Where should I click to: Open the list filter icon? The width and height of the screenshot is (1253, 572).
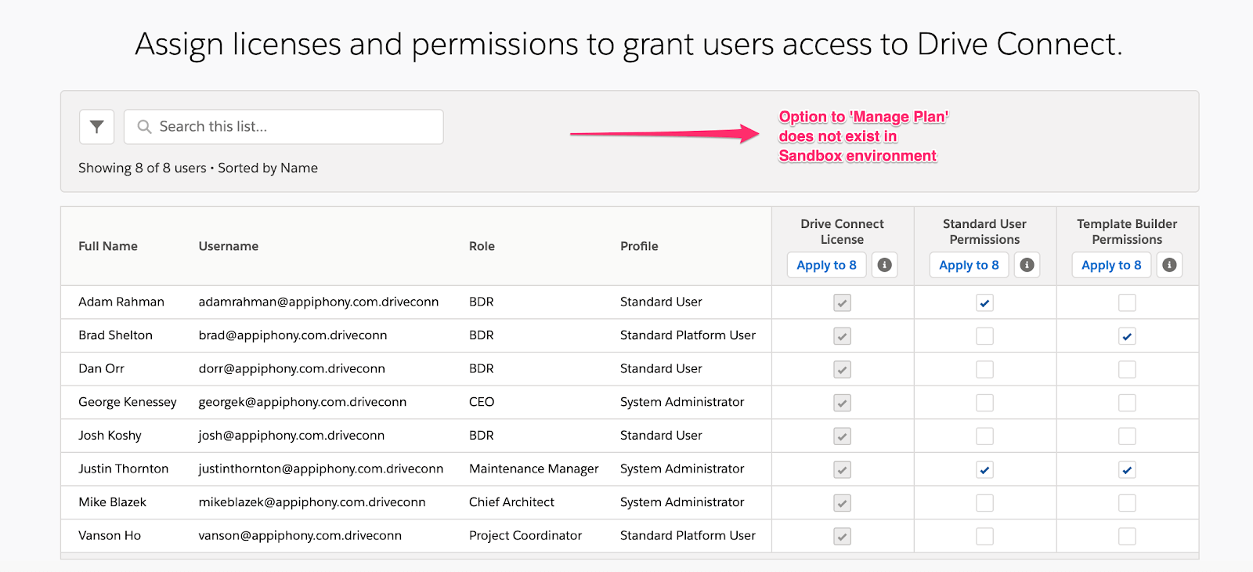[97, 127]
